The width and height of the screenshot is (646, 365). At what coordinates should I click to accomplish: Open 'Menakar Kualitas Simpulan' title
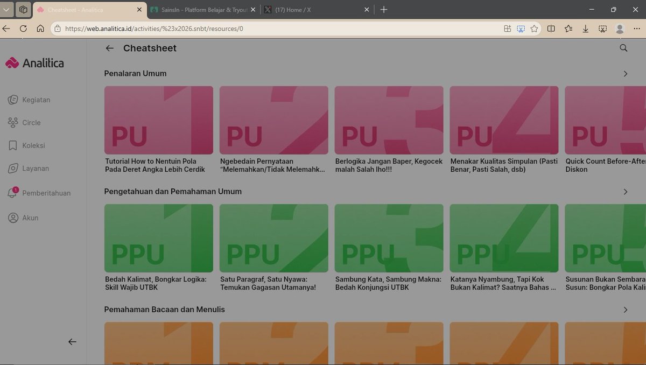point(504,165)
